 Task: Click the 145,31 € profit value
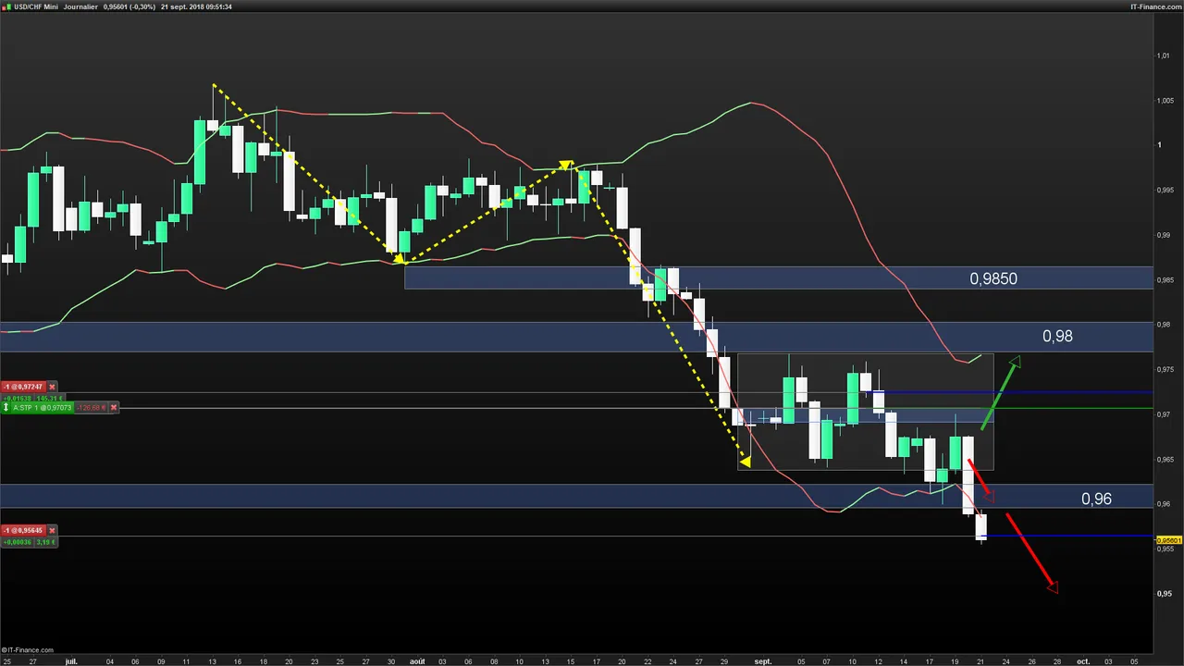pos(49,399)
